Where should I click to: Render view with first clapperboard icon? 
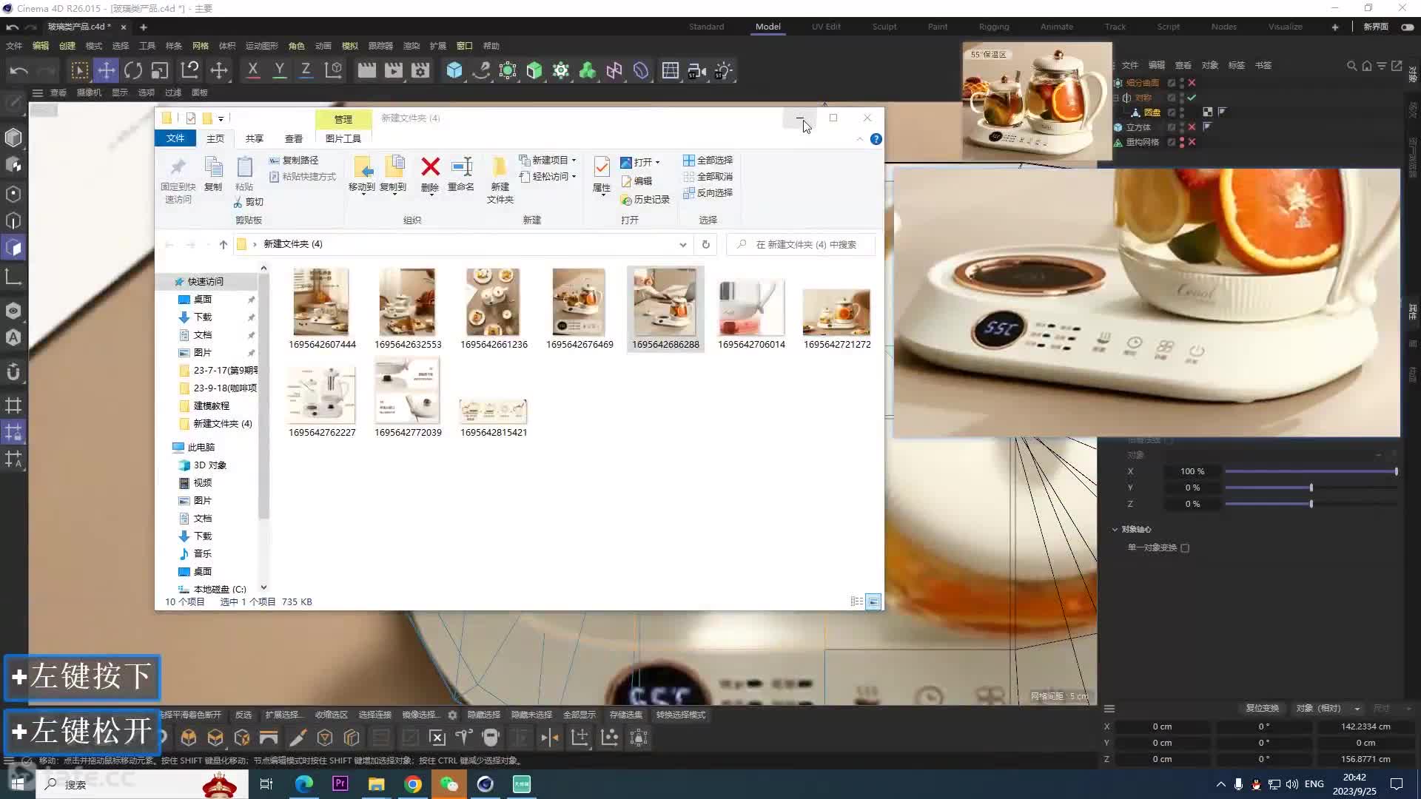point(366,70)
